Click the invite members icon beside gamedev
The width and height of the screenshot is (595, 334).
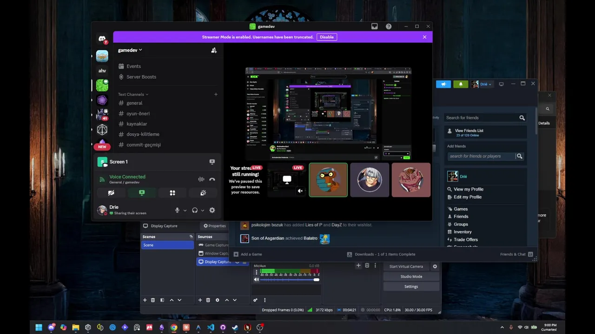tap(214, 50)
